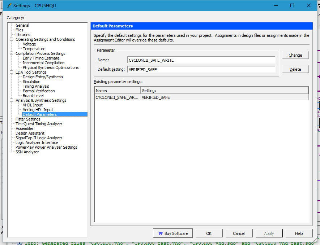Select Board-Level item

[x=33, y=96]
